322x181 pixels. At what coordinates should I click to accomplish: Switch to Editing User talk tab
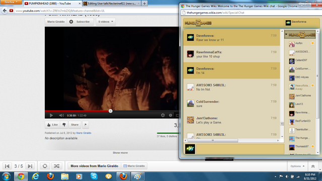tap(112, 4)
